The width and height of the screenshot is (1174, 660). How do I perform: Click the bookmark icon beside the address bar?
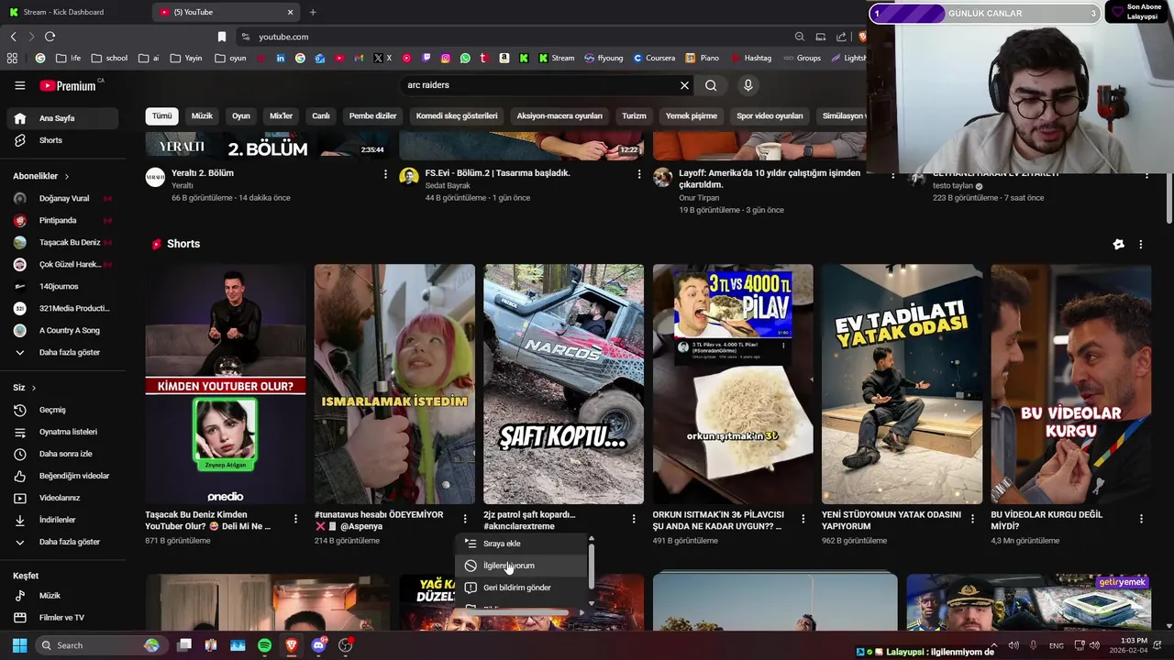[x=222, y=37]
